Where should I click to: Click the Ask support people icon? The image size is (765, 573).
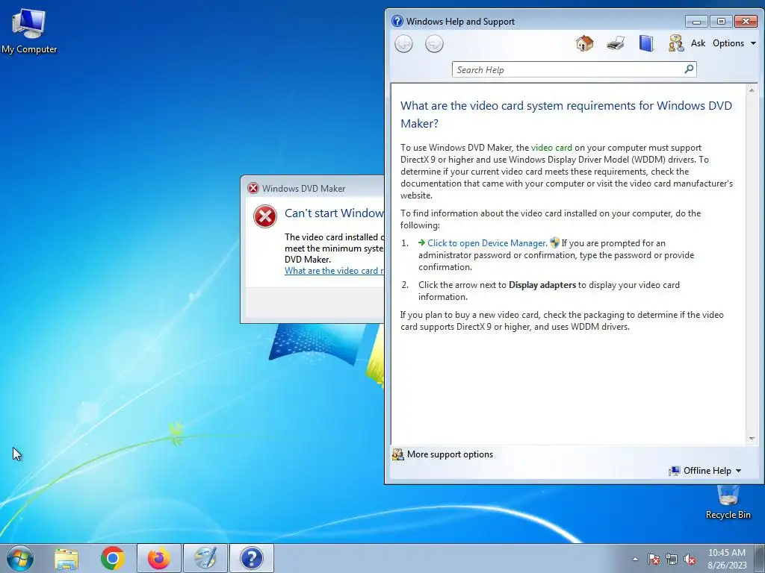[675, 43]
